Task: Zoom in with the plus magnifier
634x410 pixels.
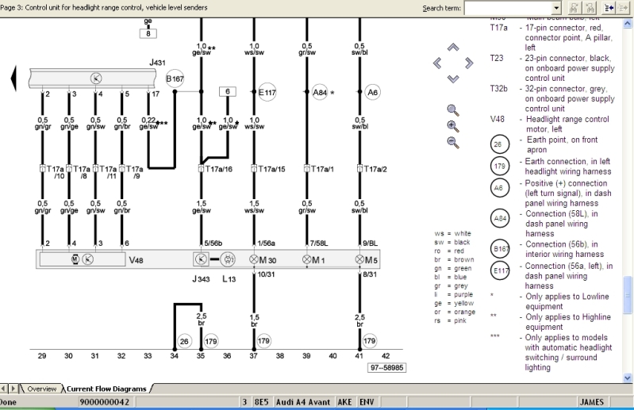Action: click(453, 125)
